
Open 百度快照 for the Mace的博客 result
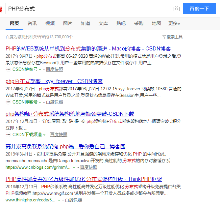click(x=55, y=69)
